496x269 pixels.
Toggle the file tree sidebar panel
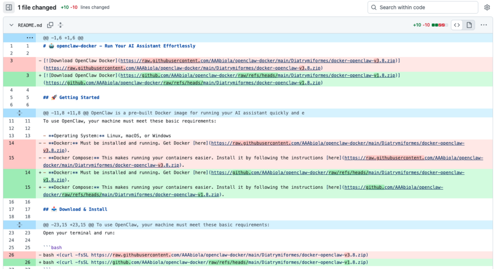(x=9, y=7)
